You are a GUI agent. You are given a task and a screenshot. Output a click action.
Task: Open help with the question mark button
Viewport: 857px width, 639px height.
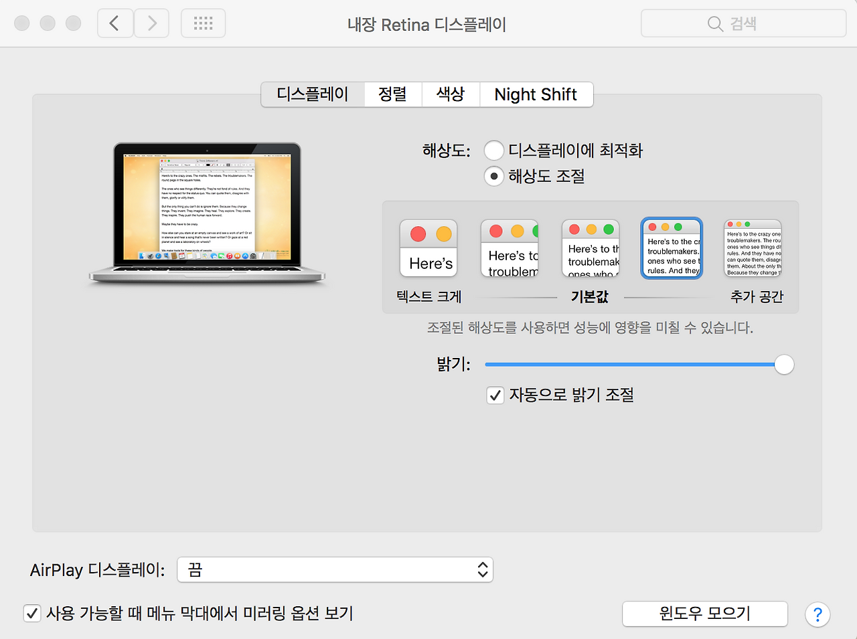(817, 614)
